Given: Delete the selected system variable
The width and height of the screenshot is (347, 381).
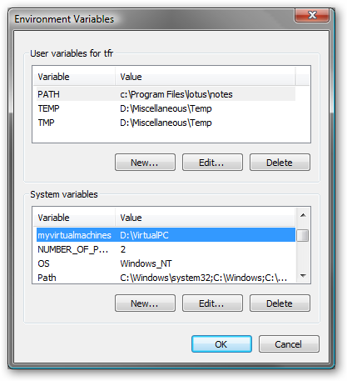Looking at the screenshot, I should point(280,303).
